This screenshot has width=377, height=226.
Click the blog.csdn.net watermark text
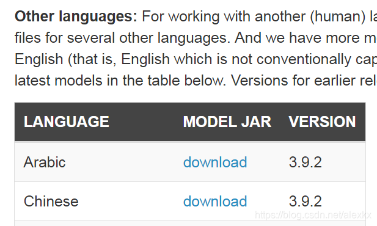tap(313, 215)
